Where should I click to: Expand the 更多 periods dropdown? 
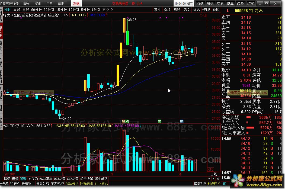[x=107, y=10]
